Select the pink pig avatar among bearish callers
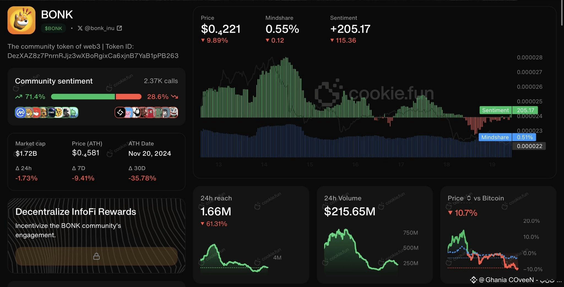This screenshot has width=564, height=287. 129,112
